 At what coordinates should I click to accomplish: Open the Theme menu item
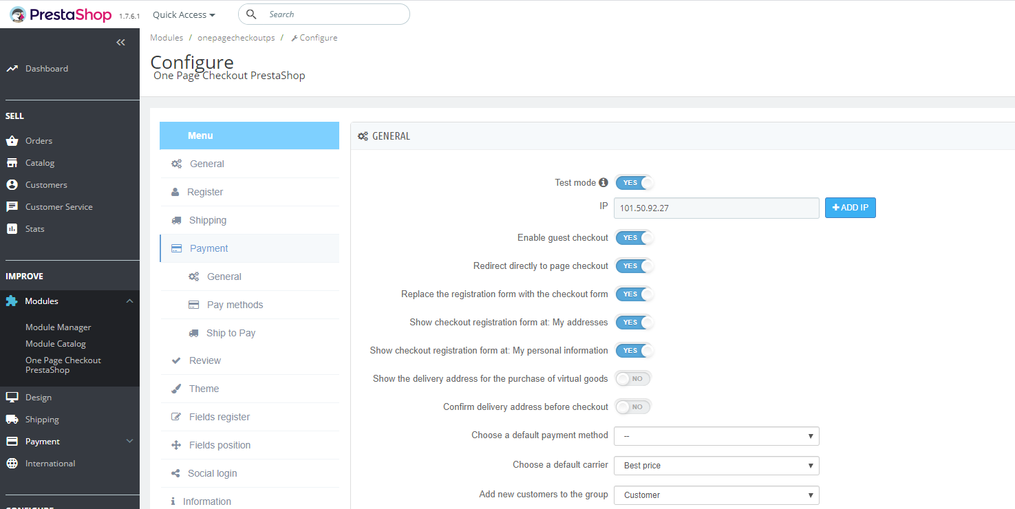click(x=249, y=389)
